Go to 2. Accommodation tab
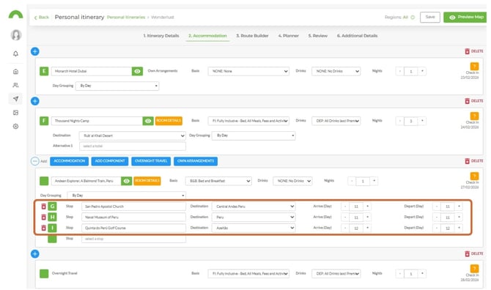491x290 pixels. [207, 36]
